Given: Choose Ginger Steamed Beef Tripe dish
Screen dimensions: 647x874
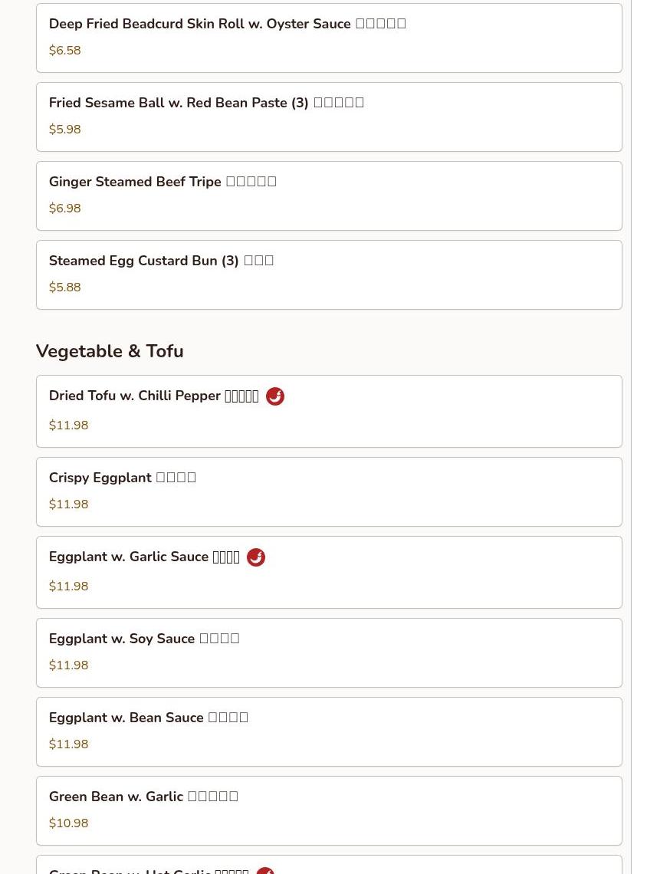Looking at the screenshot, I should pos(329,196).
